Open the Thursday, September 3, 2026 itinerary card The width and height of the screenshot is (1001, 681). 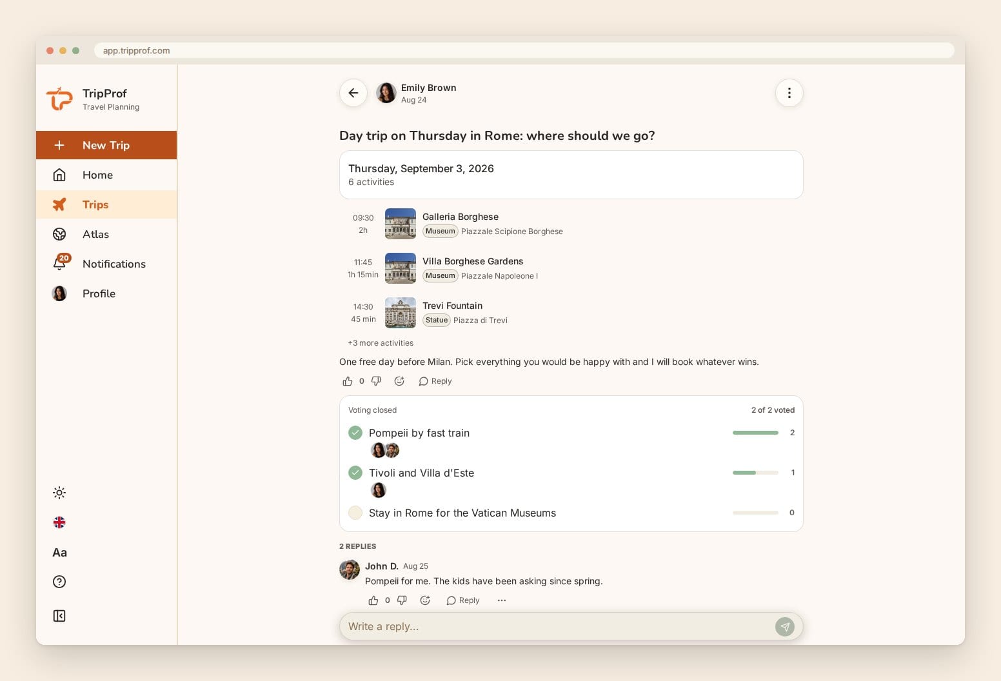pyautogui.click(x=571, y=175)
